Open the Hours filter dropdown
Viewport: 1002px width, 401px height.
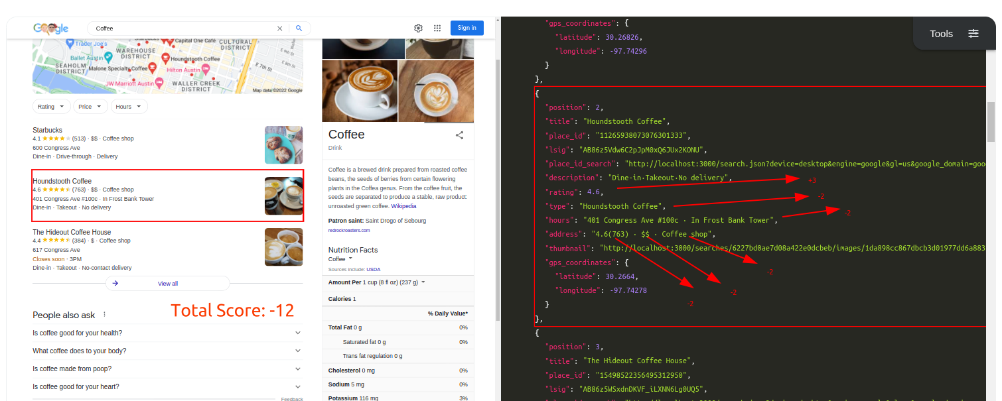(x=129, y=107)
